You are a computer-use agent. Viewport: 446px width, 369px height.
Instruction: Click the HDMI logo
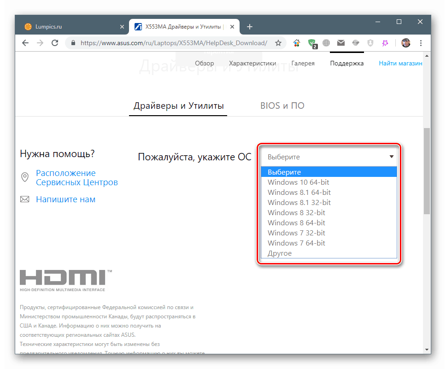(66, 281)
